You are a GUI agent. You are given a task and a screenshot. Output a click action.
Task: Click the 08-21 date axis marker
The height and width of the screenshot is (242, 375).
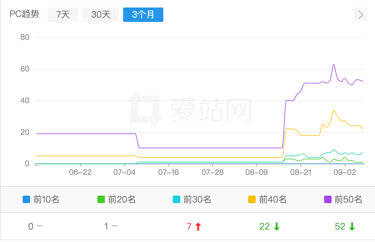click(301, 172)
